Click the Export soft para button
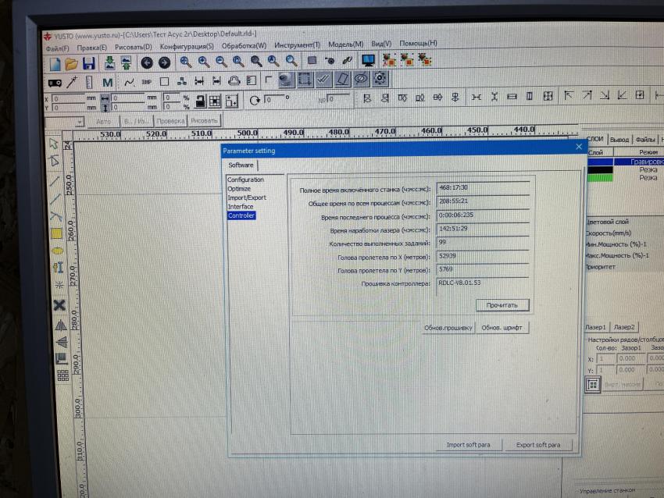Image resolution: width=664 pixels, height=498 pixels. tap(537, 445)
